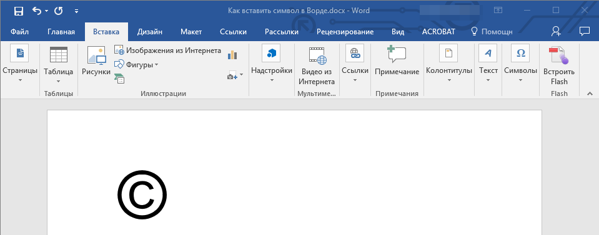
Task: Open the Символы omega dropdown
Action: pyautogui.click(x=520, y=64)
